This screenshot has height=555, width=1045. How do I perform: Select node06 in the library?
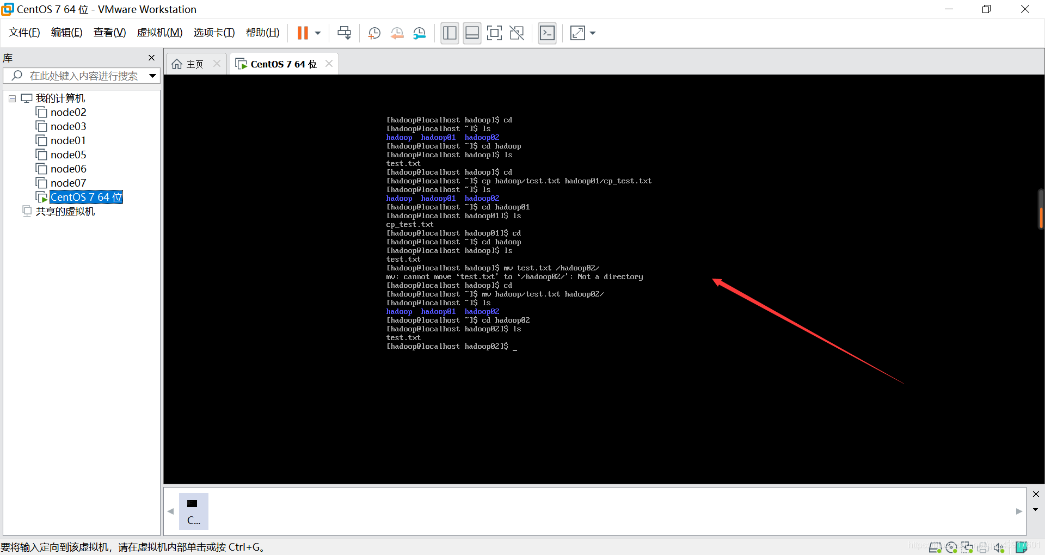pyautogui.click(x=68, y=169)
